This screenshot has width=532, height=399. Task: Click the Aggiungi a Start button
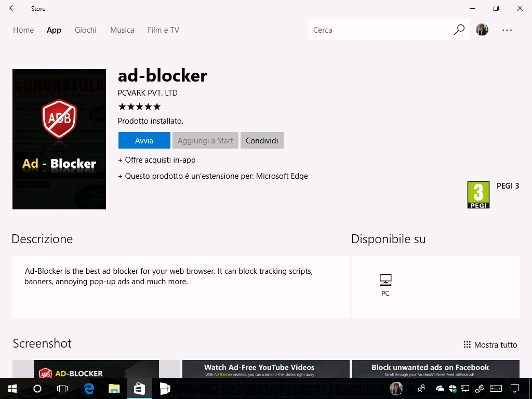tap(205, 140)
